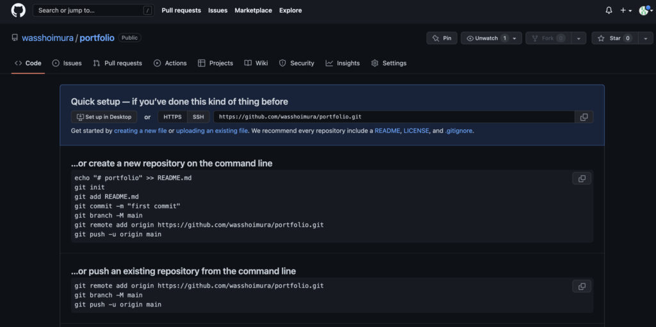Open the Star lists dropdown arrow
Image resolution: width=656 pixels, height=327 pixels.
click(x=646, y=38)
